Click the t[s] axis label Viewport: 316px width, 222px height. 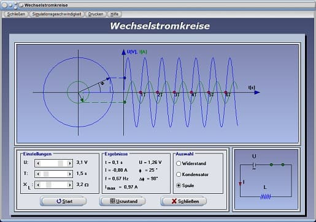point(252,87)
